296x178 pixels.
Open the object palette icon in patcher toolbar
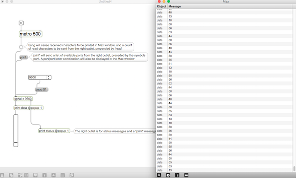point(20,175)
